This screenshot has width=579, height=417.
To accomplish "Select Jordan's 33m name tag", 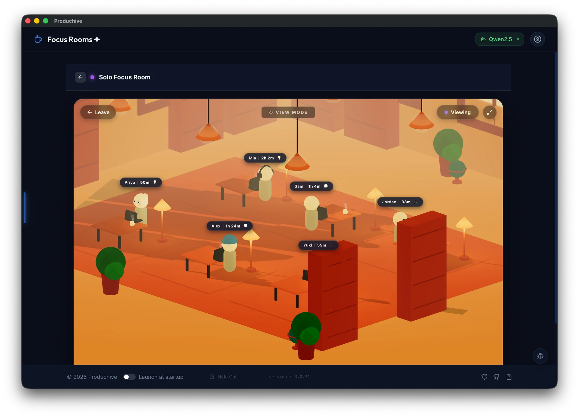I will tap(400, 202).
